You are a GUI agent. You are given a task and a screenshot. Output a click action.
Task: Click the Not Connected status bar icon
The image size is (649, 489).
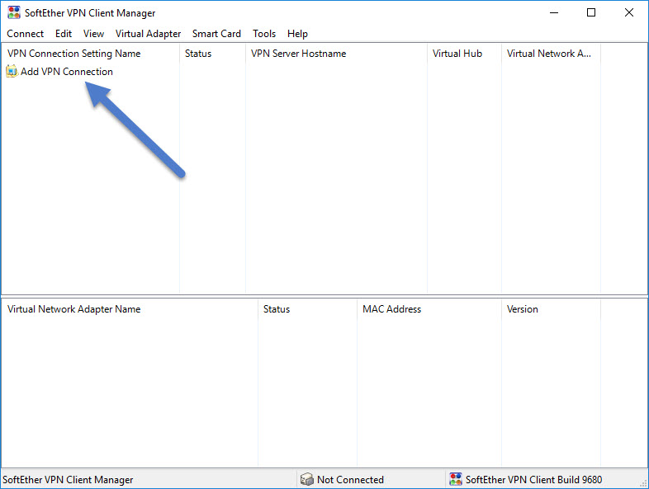tap(306, 479)
